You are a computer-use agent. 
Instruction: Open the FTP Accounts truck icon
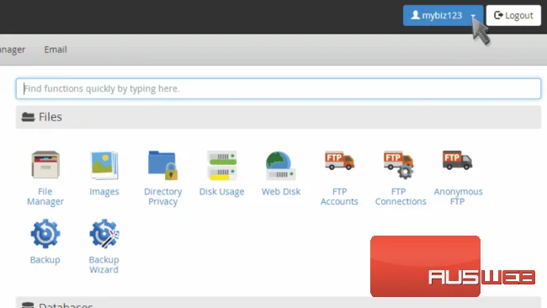[339, 161]
